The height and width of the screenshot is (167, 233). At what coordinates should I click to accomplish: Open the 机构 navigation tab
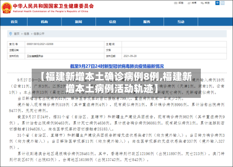44,22
